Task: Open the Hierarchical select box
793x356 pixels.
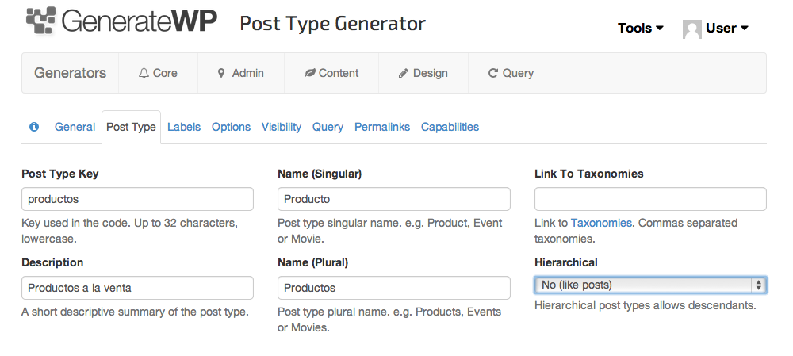Action: [x=650, y=285]
